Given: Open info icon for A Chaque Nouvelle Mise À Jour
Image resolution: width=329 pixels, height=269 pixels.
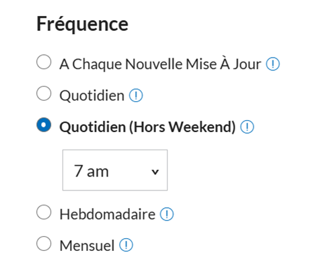Looking at the screenshot, I should 272,64.
